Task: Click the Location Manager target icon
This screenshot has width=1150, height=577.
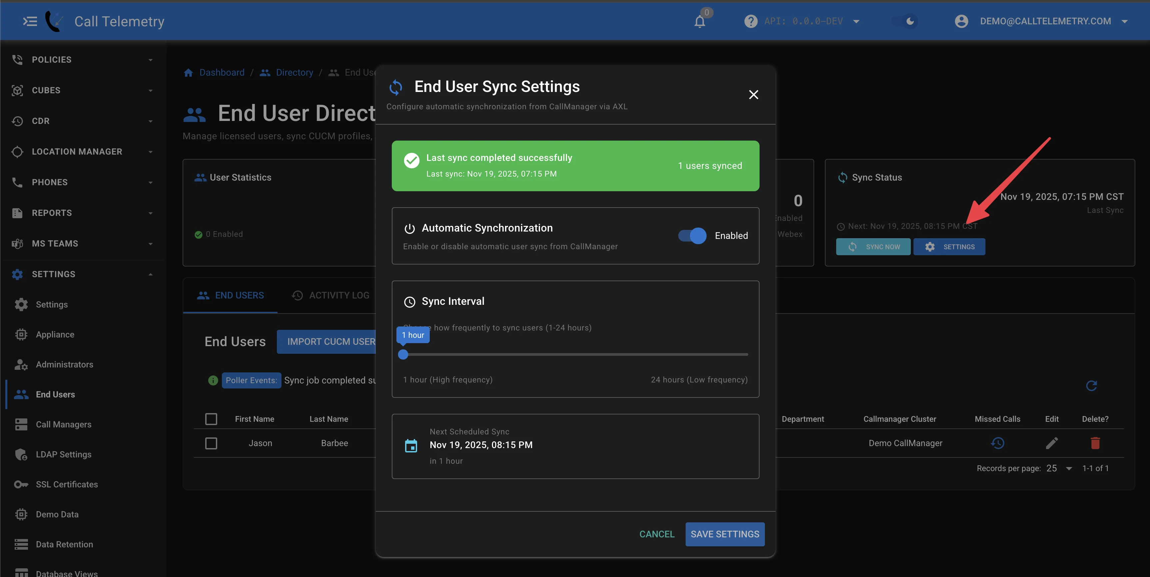Action: coord(17,151)
